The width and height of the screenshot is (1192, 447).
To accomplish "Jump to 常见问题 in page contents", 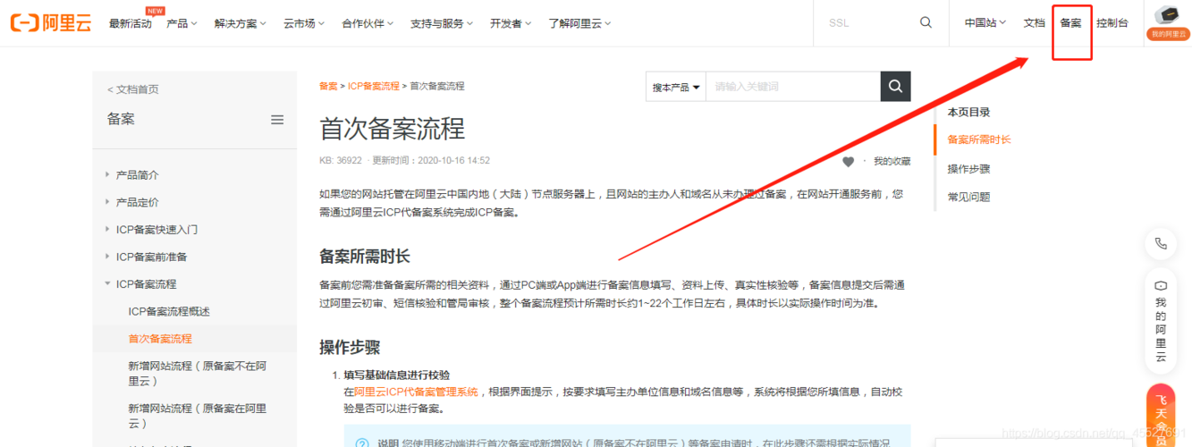I will 968,197.
